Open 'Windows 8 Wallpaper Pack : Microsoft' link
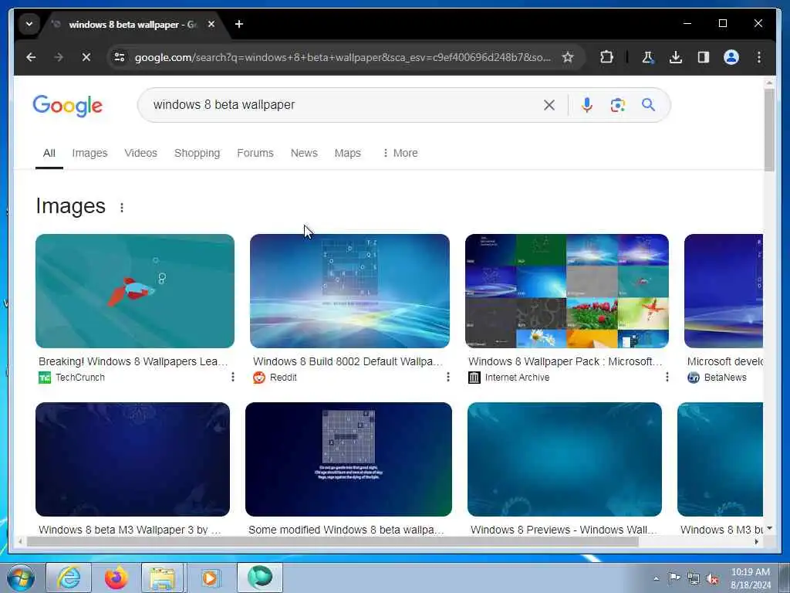Screen dimensions: 790x593 (x=565, y=361)
